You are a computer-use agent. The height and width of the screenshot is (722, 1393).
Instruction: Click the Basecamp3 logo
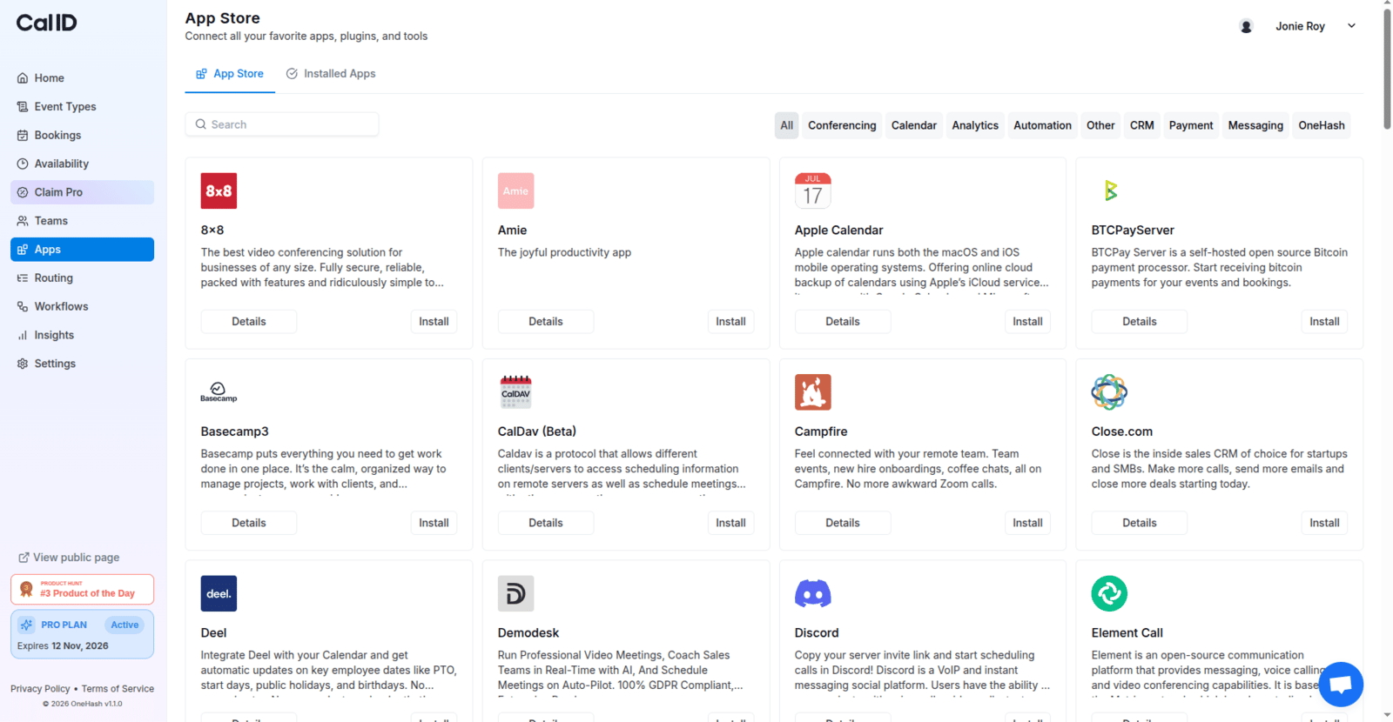pos(219,391)
